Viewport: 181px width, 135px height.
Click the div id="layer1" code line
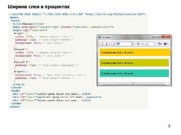pyautogui.click(x=52, y=94)
